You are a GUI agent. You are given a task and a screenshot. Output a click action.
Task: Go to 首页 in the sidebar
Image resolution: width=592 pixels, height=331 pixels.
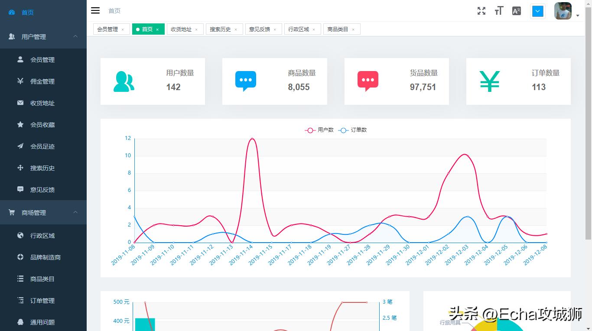pyautogui.click(x=28, y=13)
